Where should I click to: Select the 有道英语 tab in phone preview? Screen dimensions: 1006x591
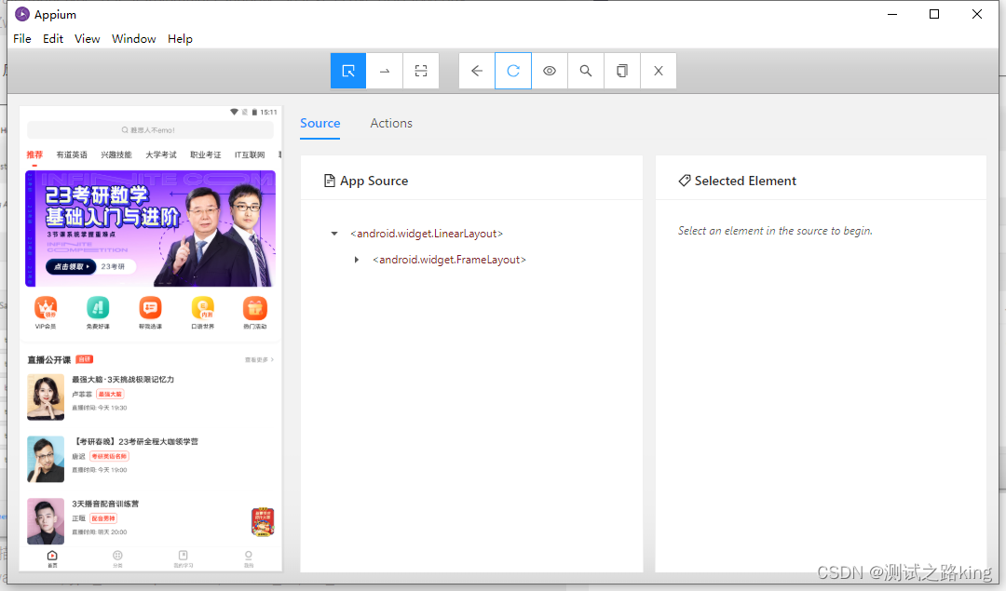71,154
